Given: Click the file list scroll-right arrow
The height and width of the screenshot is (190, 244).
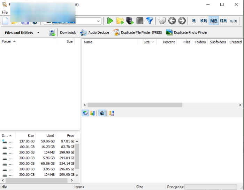Looking at the screenshot, I should click(x=240, y=105).
